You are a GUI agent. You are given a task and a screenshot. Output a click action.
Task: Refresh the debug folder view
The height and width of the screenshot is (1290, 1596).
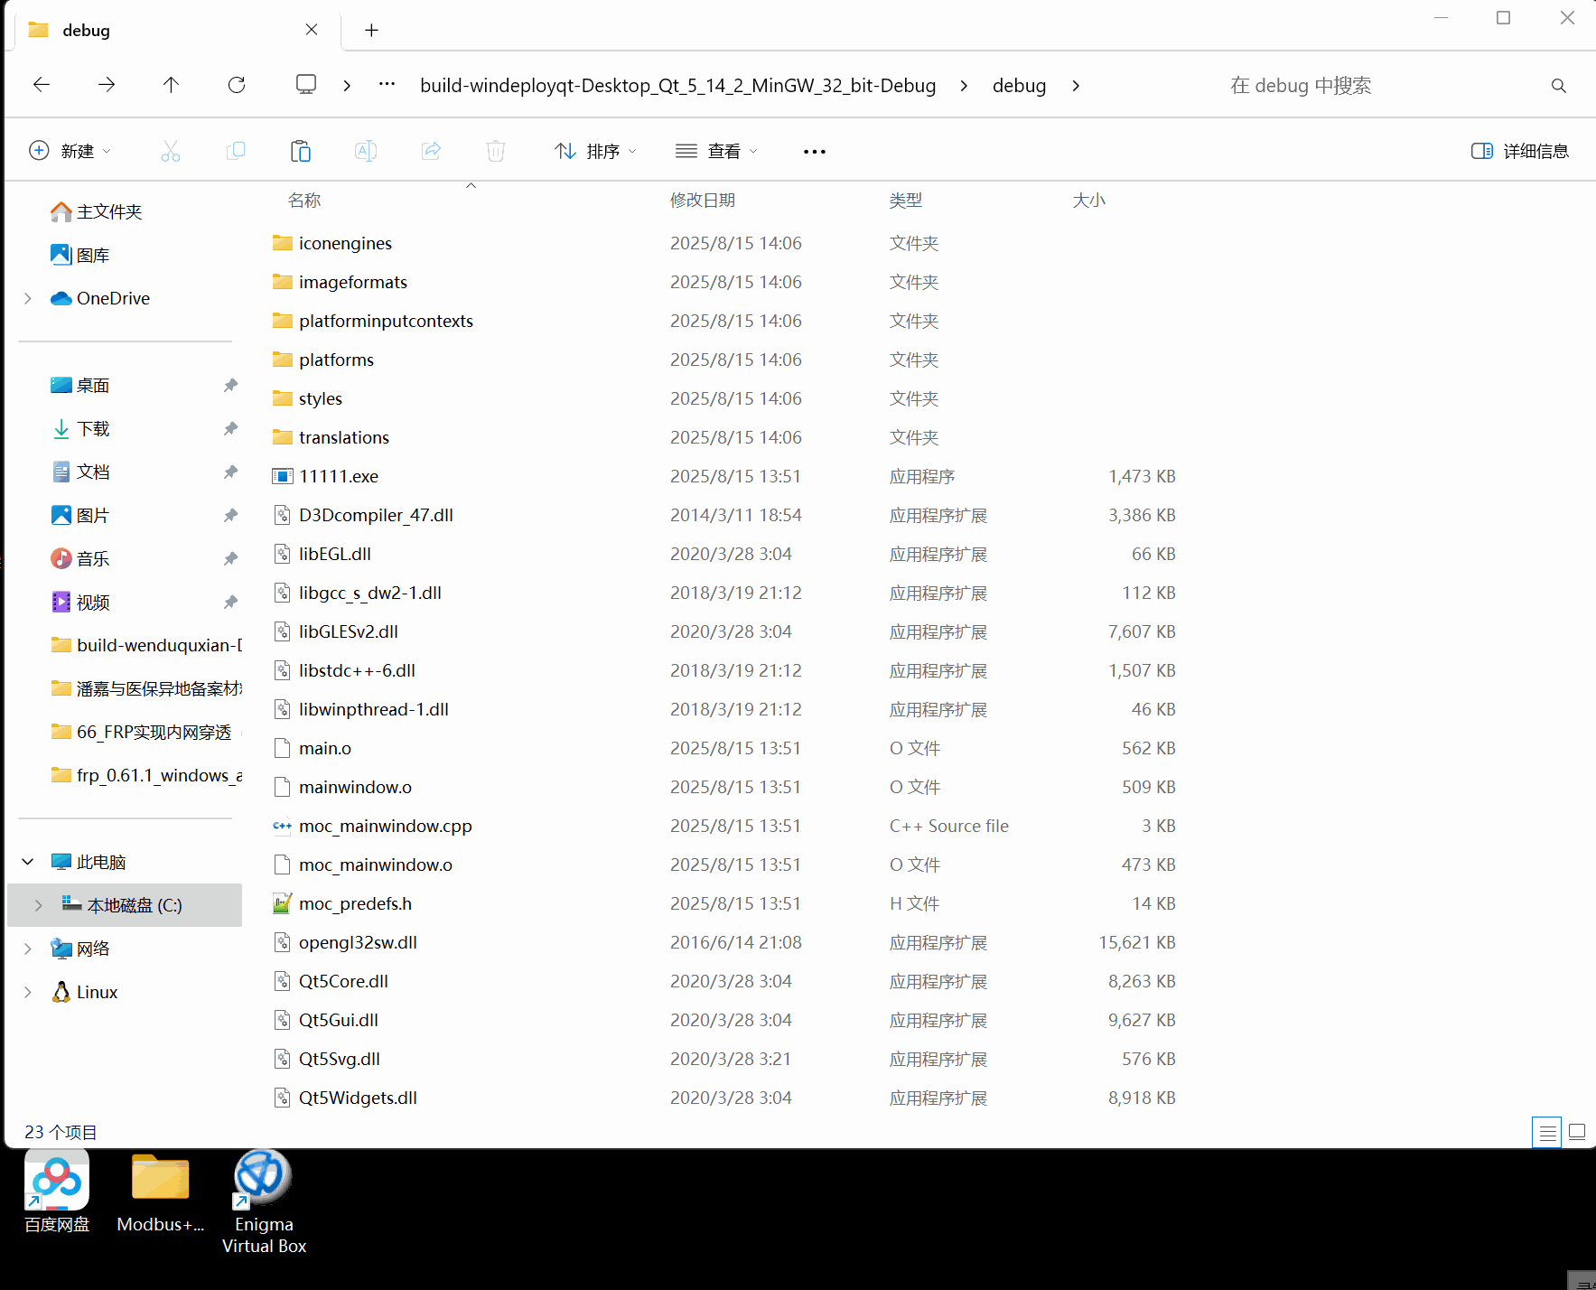click(x=237, y=85)
